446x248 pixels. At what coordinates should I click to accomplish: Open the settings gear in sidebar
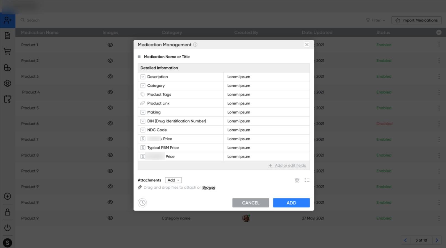tap(7, 83)
